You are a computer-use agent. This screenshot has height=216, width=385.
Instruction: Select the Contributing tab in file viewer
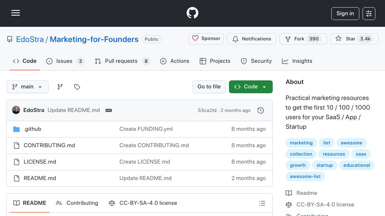point(77,203)
